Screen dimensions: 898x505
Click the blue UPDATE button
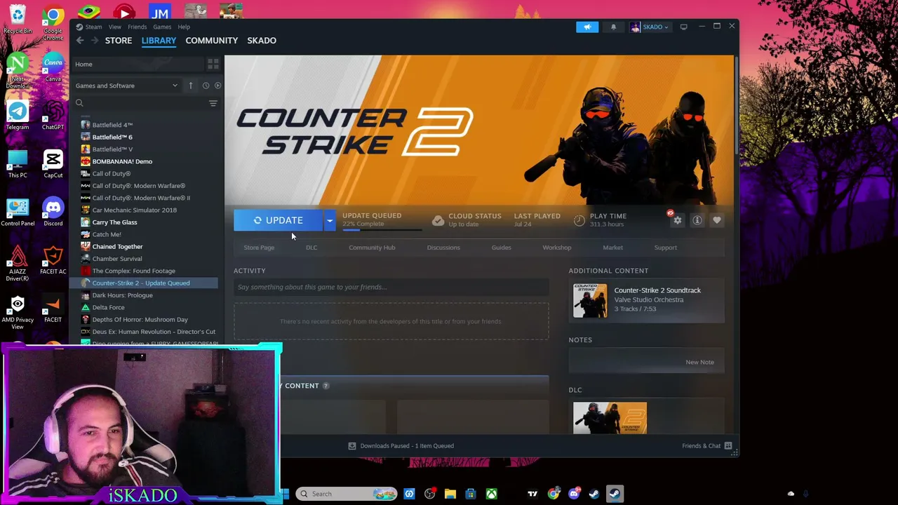(x=279, y=220)
